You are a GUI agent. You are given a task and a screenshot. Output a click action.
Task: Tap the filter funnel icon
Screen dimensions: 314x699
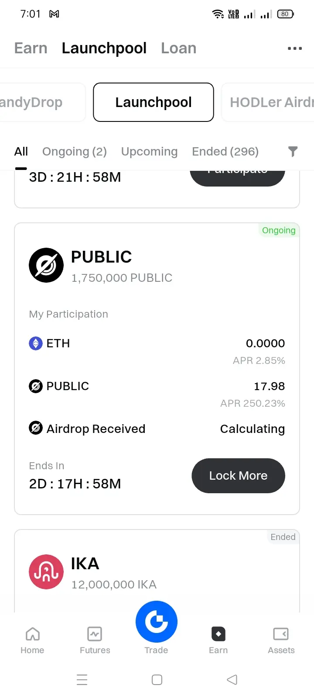coord(293,152)
